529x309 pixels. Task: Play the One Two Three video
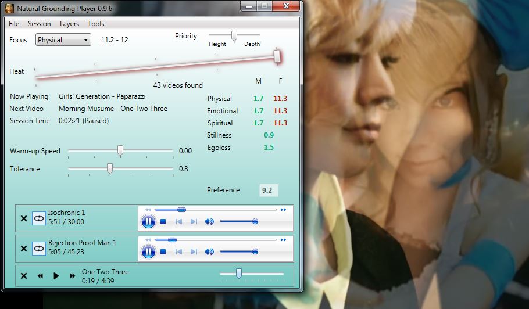56,276
